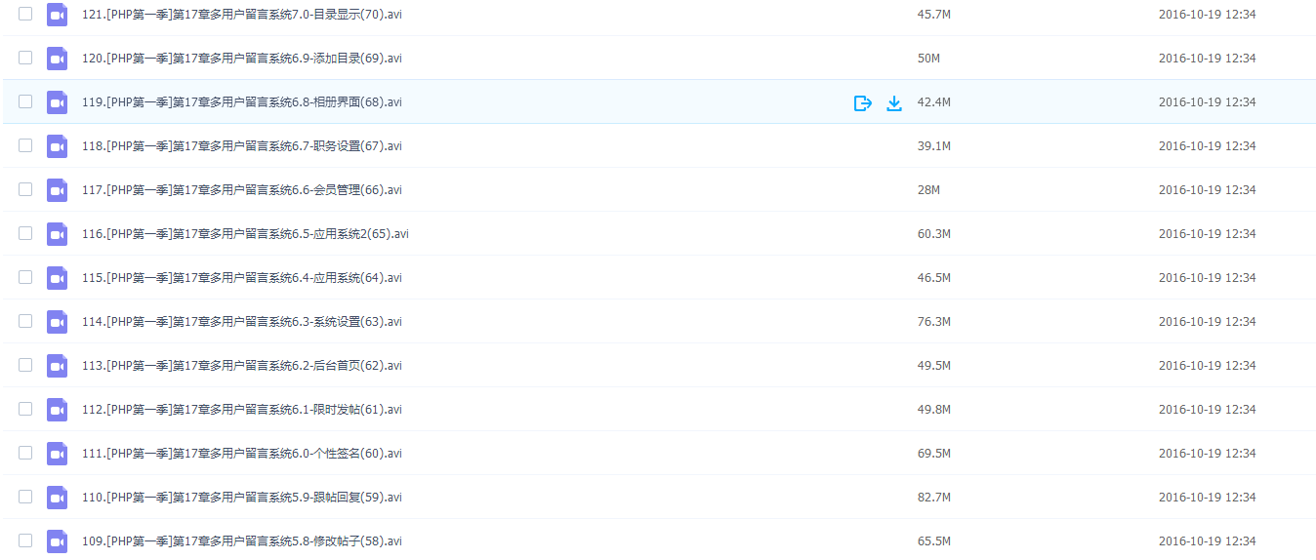Open file name 121.[PHP第一季]…7.0-目录显示(70).avi
The image size is (1316, 560).
[x=242, y=15]
